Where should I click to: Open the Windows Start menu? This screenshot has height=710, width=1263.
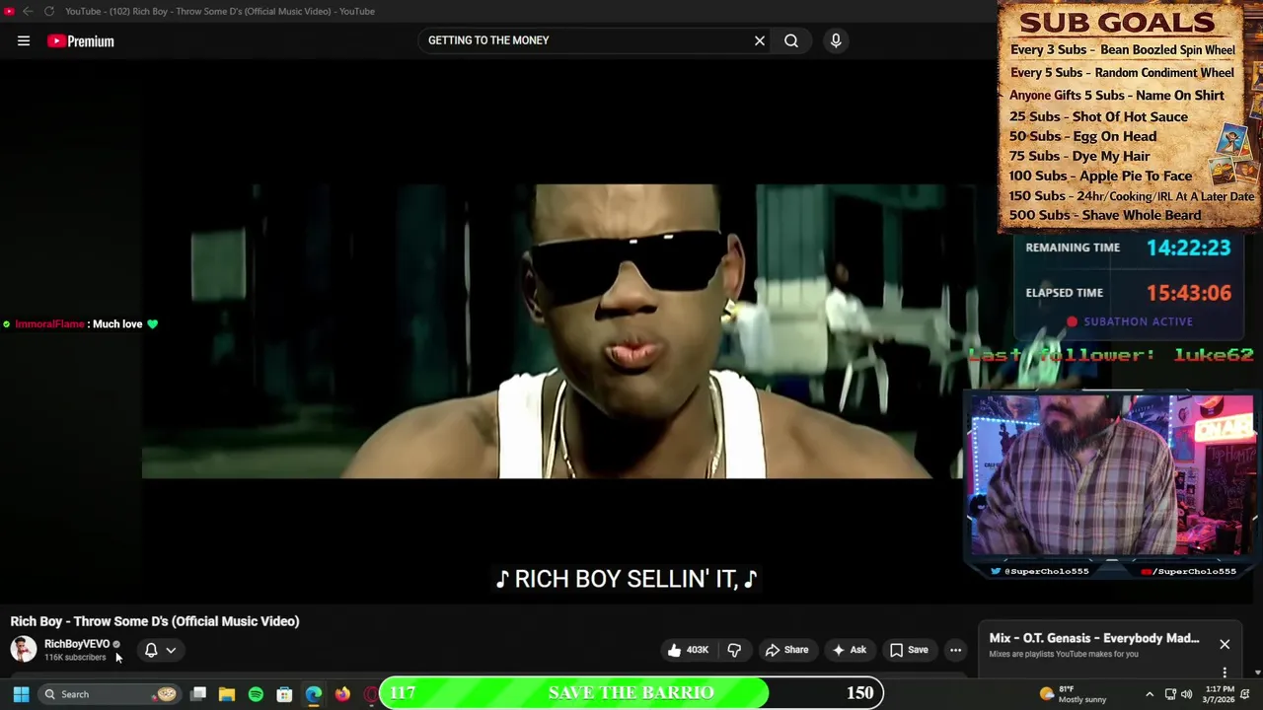[x=21, y=694]
